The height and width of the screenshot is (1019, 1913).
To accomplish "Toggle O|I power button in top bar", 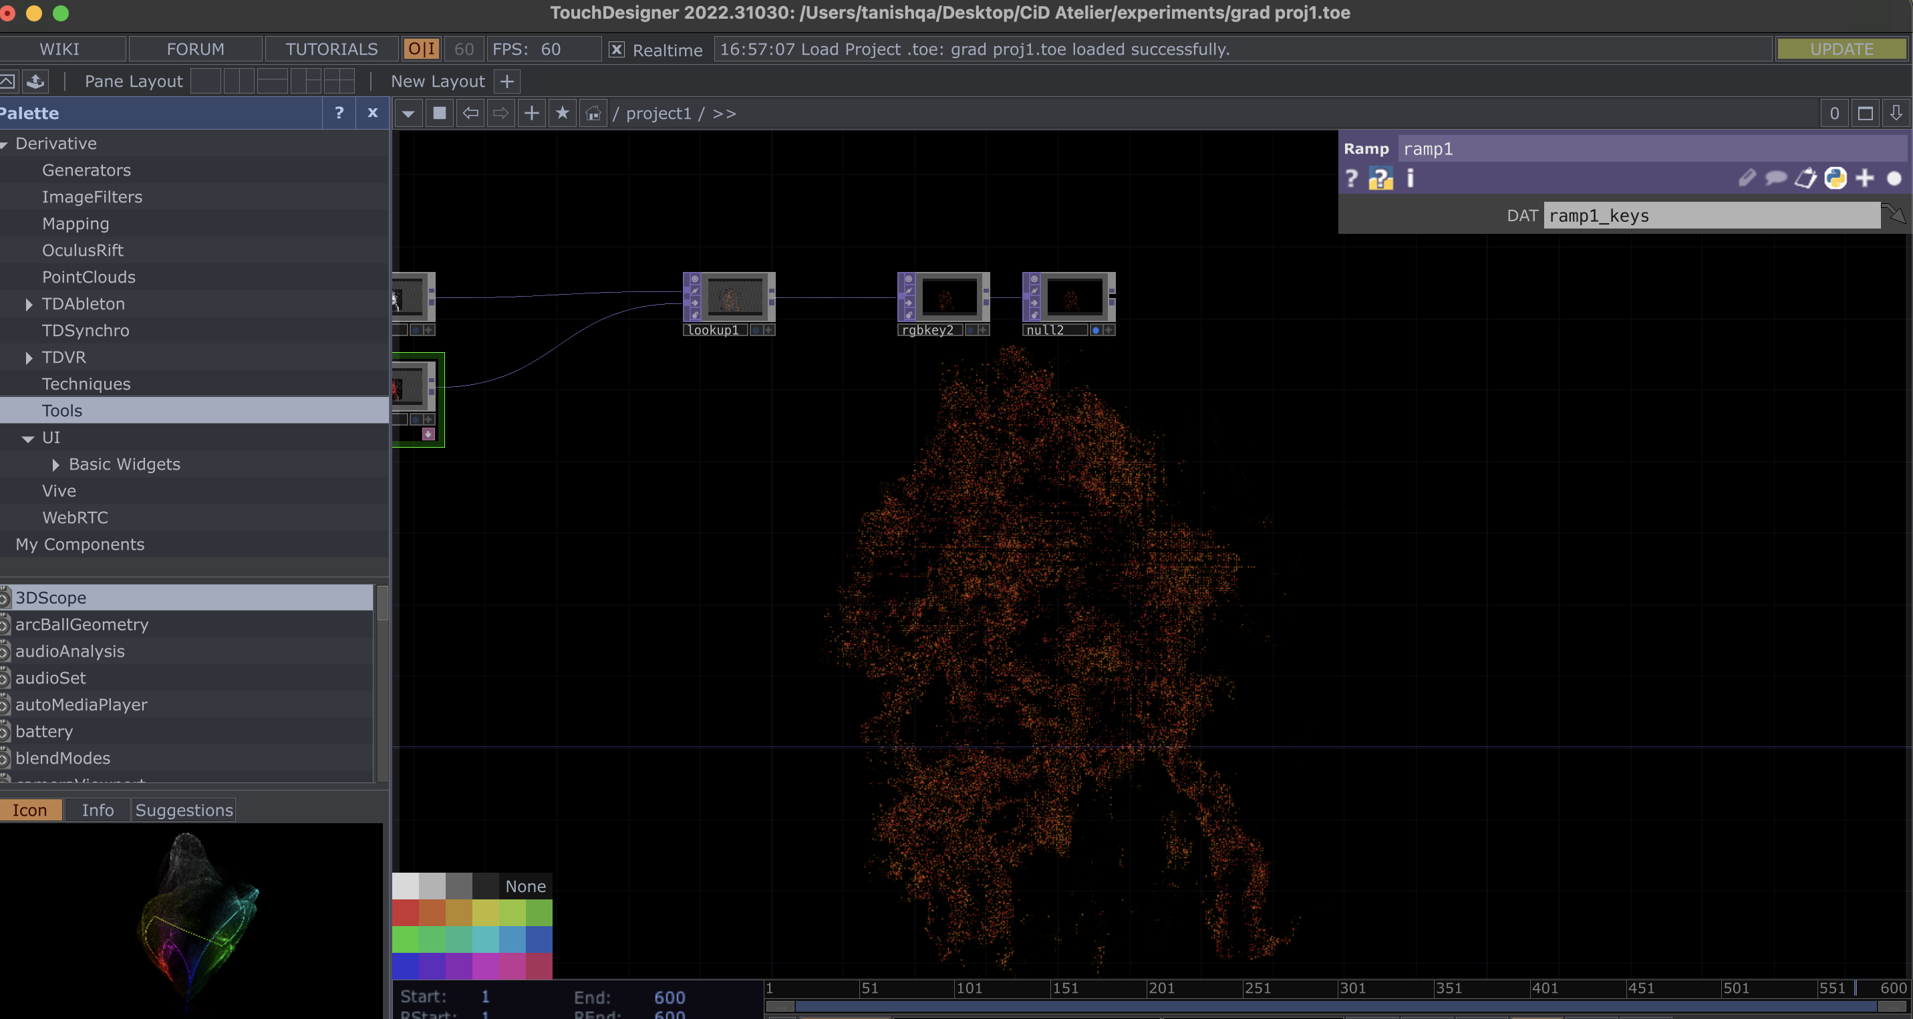I will (x=421, y=49).
